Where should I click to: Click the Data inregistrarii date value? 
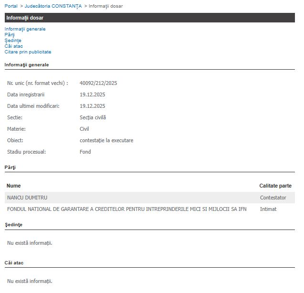93,94
